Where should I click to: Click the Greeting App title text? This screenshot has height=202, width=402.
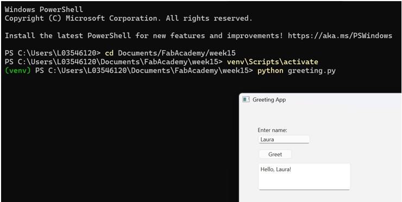pos(269,100)
